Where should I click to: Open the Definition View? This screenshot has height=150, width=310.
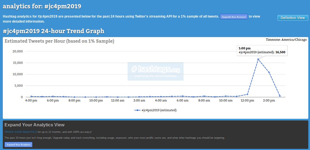coord(293,18)
